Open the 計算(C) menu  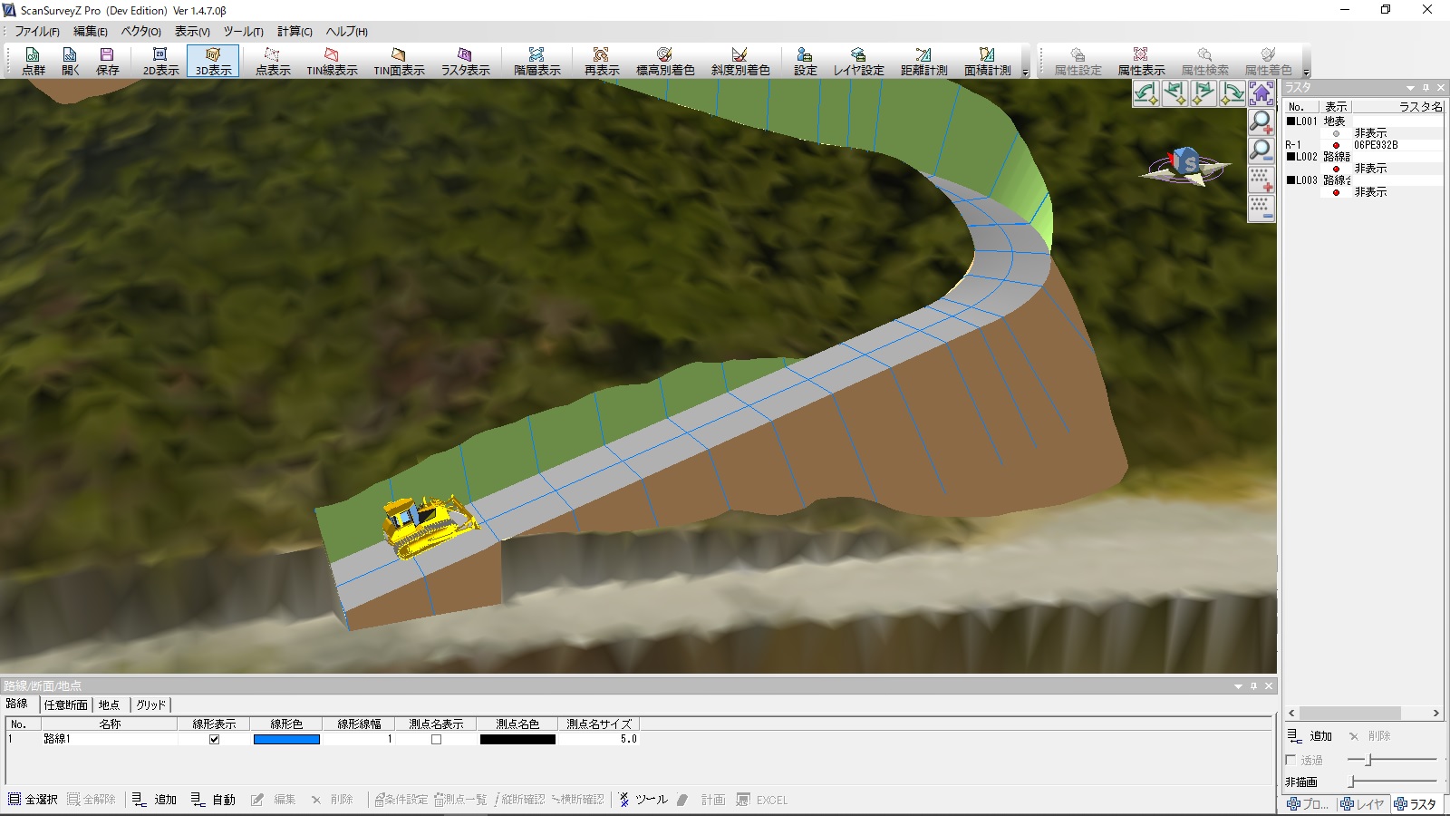coord(295,31)
